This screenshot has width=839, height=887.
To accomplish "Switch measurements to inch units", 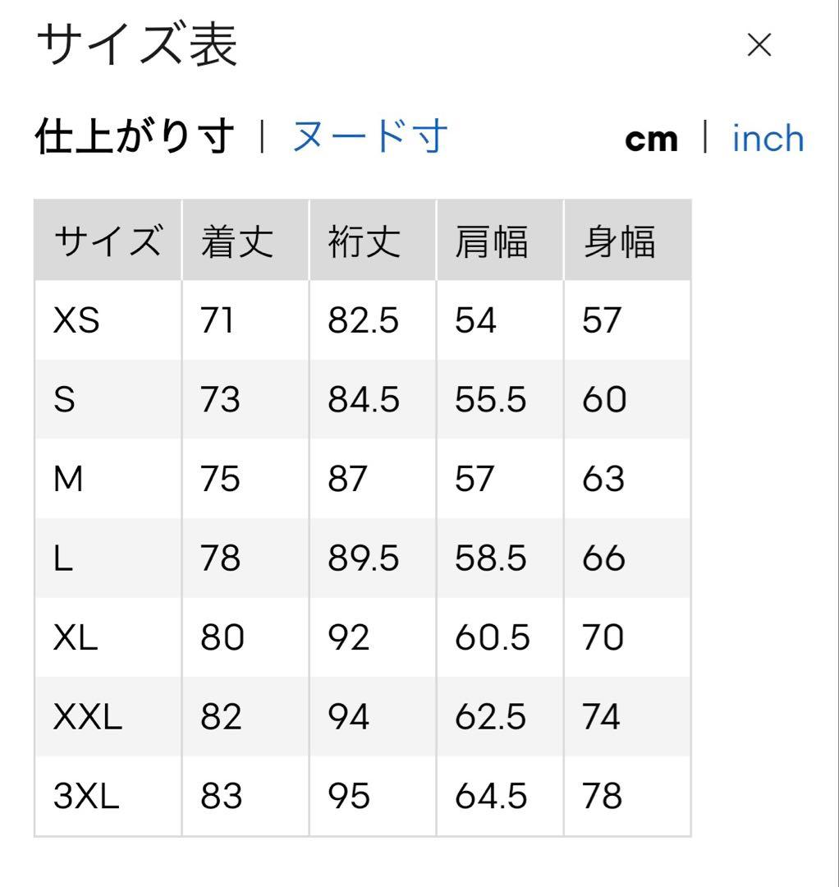I will [767, 137].
